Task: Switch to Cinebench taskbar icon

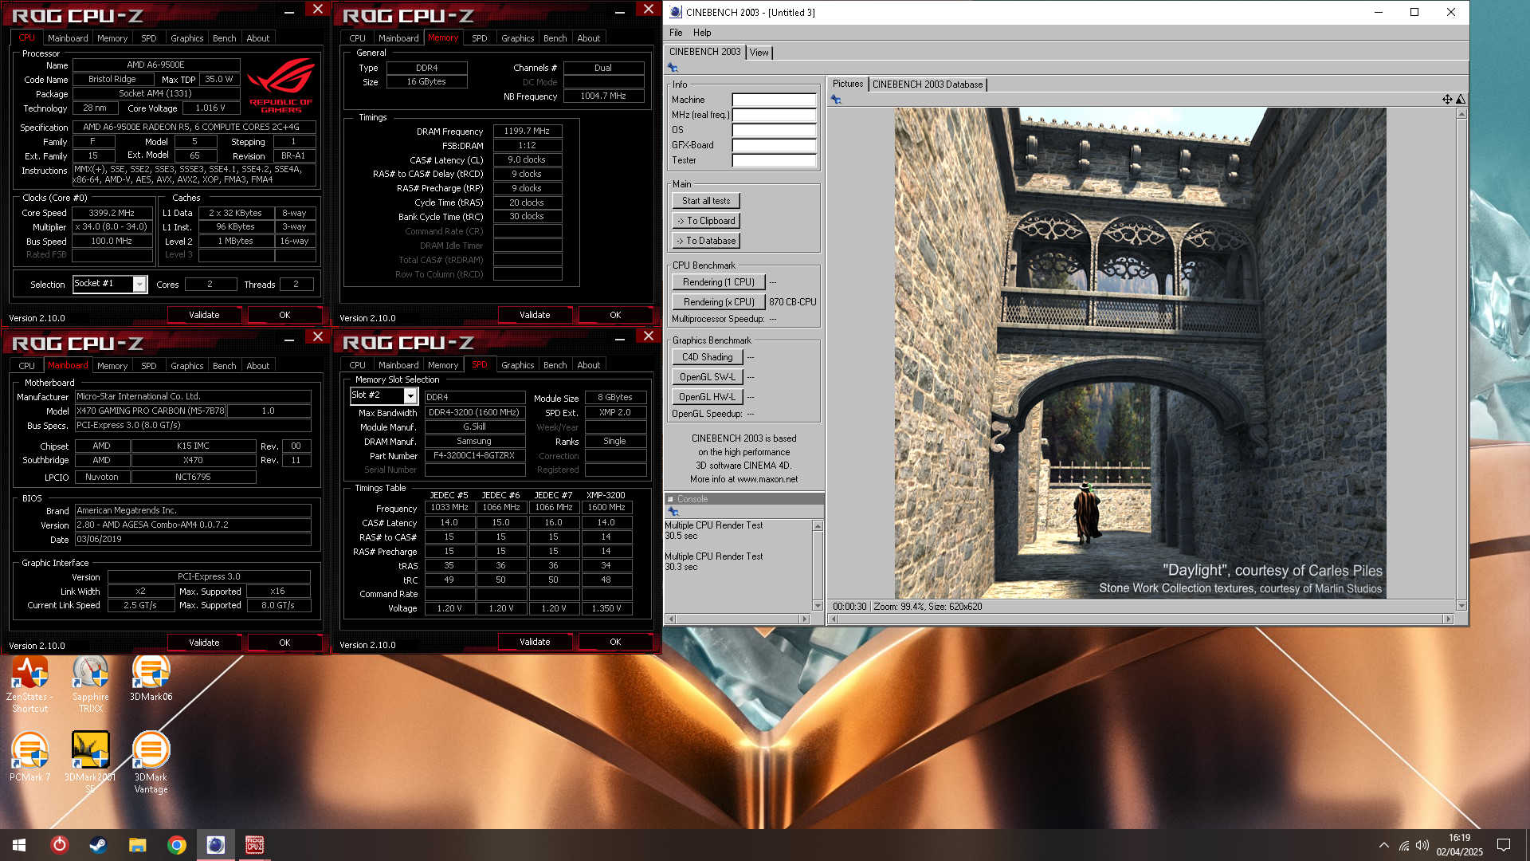Action: pos(216,845)
